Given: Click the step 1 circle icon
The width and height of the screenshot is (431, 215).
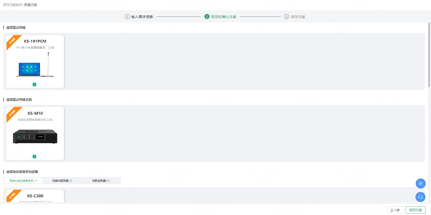Looking at the screenshot, I should point(127,17).
